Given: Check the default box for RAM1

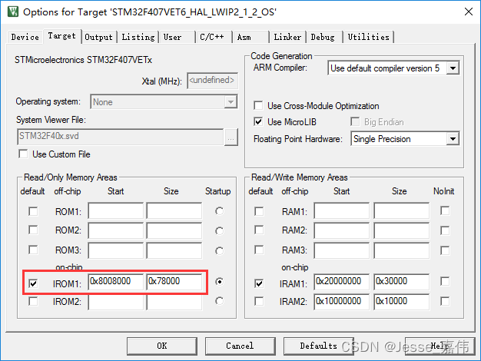Looking at the screenshot, I should (259, 211).
